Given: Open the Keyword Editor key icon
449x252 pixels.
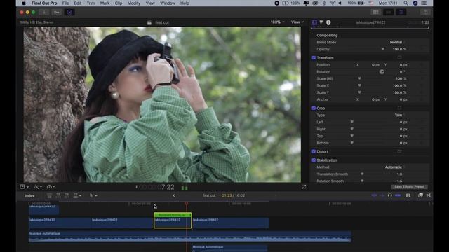Looking at the screenshot, I should 57,13.
